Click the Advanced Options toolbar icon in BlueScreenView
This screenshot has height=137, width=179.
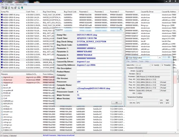[3, 8]
